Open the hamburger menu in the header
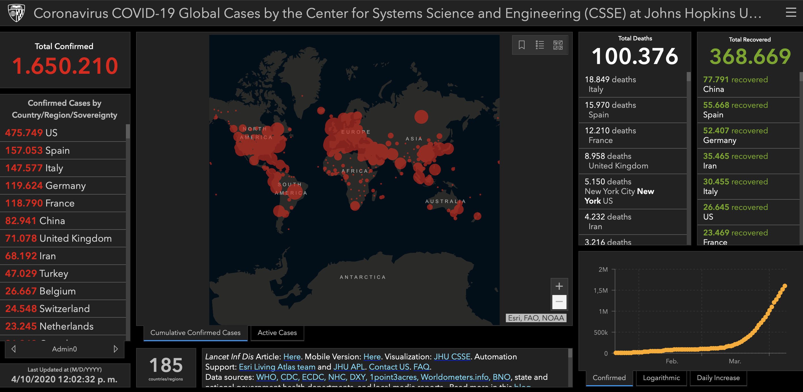Screen dimensions: 803x392 [x=791, y=12]
